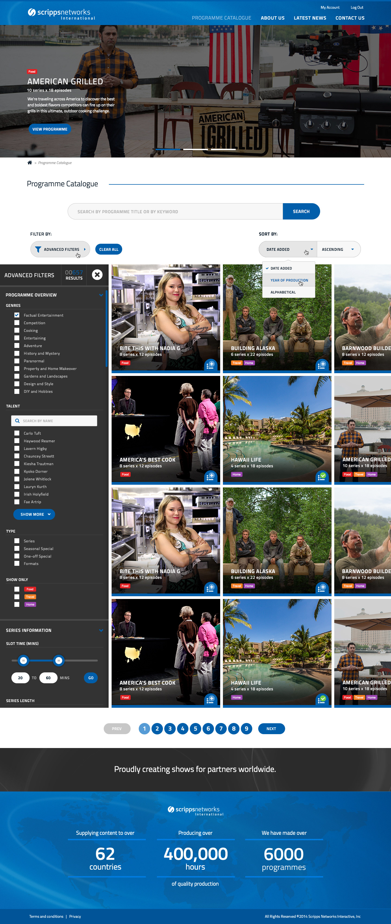Close the Advanced Filters panel with X icon

(x=97, y=275)
